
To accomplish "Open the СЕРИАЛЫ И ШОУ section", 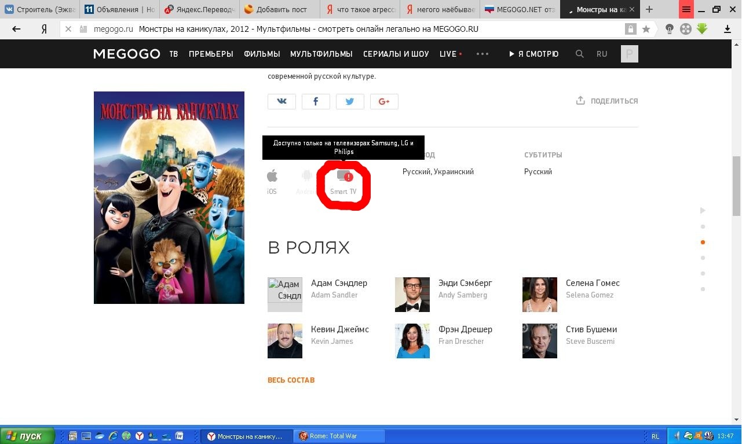I will [x=396, y=54].
